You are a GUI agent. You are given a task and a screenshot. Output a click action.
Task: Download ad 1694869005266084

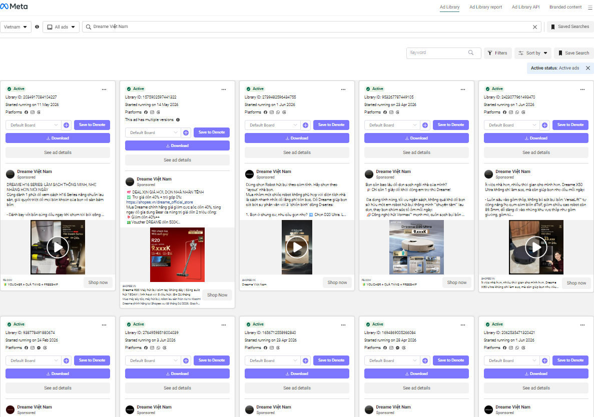tap(416, 373)
